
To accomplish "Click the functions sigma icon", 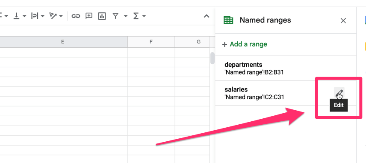I will [x=136, y=16].
